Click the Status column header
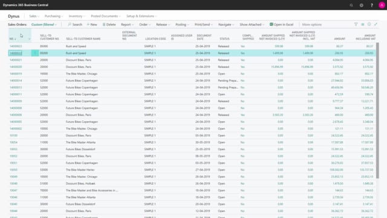Image resolution: width=387 pixels, height=218 pixels. [x=224, y=39]
